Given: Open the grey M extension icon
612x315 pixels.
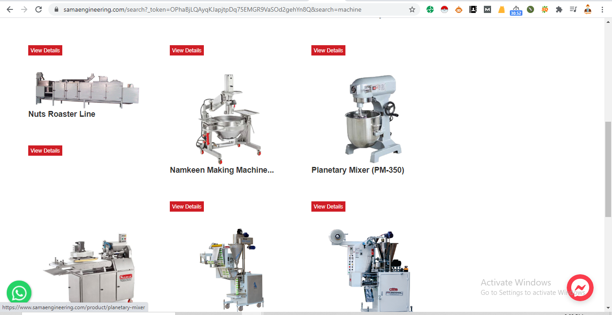Looking at the screenshot, I should pos(487,9).
